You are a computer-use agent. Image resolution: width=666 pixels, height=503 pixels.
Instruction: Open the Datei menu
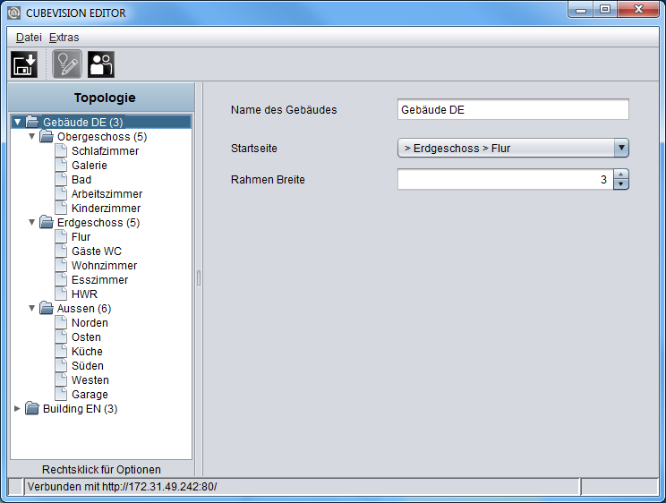pyautogui.click(x=29, y=38)
